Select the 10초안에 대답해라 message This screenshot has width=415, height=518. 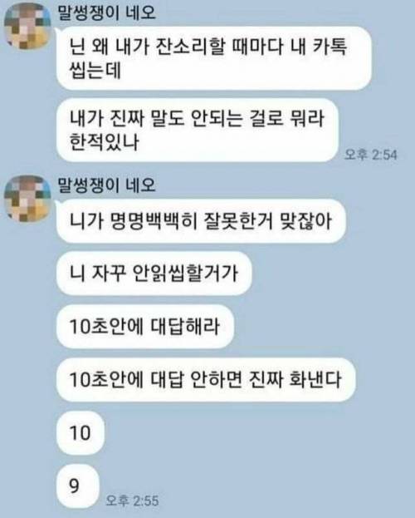click(145, 327)
